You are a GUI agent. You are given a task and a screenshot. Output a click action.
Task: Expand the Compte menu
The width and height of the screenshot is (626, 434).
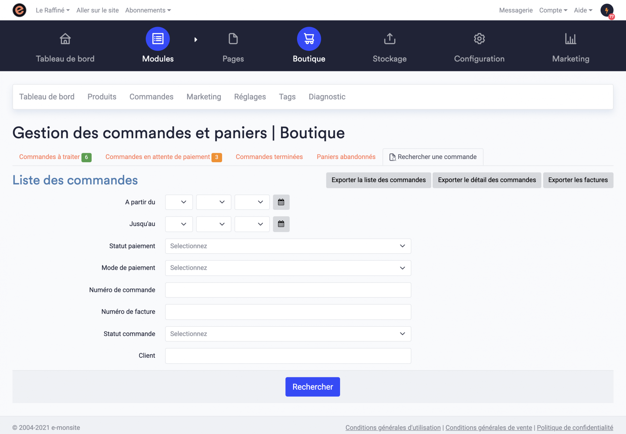pyautogui.click(x=553, y=10)
